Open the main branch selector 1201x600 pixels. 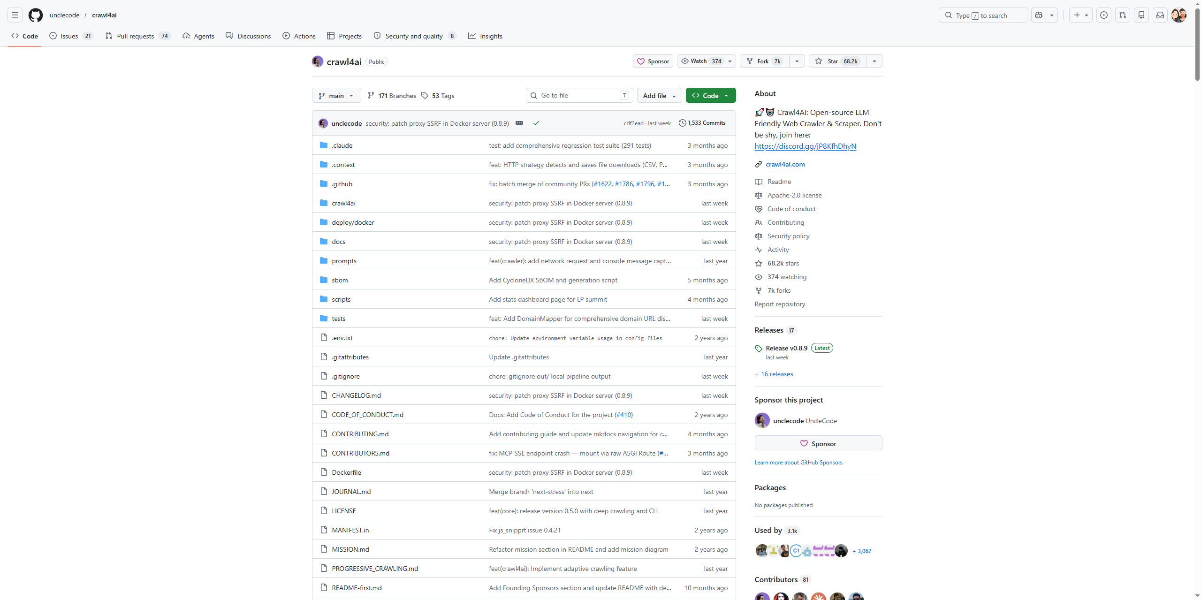coord(336,95)
